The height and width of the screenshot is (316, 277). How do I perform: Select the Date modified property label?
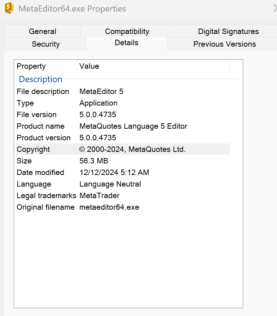[x=40, y=172]
